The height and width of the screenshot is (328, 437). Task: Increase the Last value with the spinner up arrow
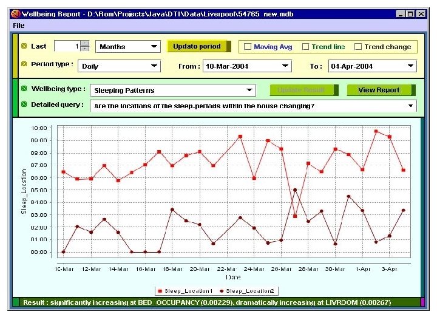85,43
